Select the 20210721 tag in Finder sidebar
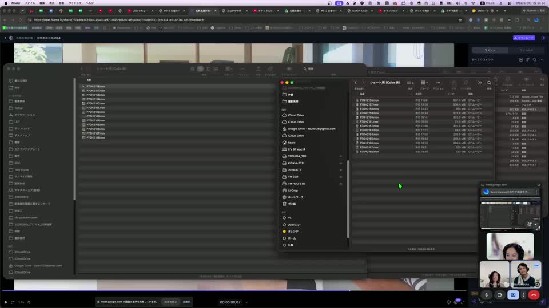Viewport: 549px width, 308px height. [294, 225]
